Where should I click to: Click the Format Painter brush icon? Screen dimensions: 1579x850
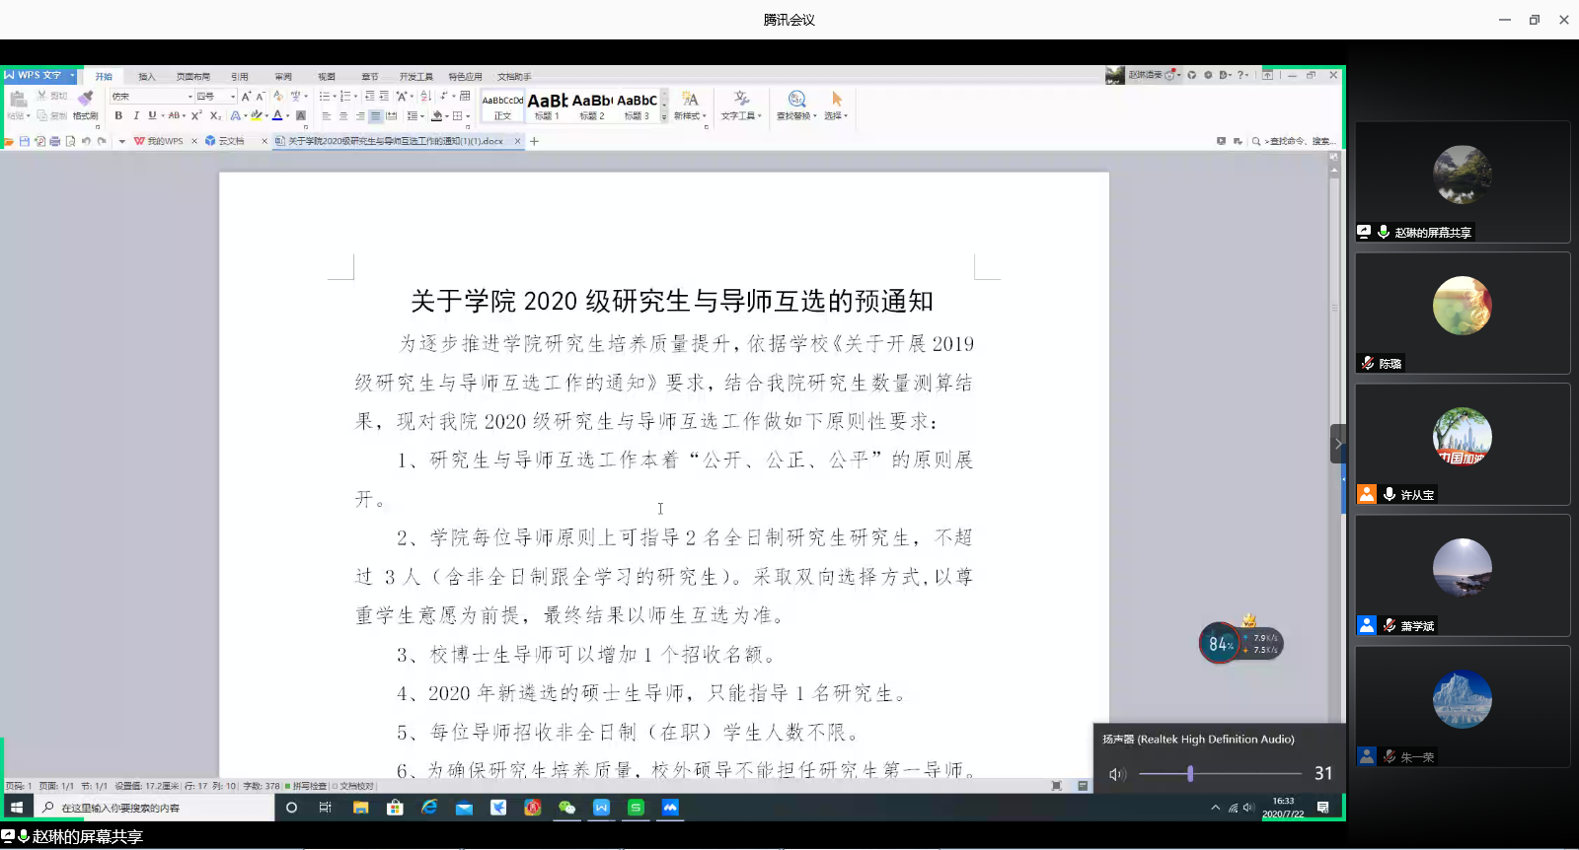pos(86,97)
